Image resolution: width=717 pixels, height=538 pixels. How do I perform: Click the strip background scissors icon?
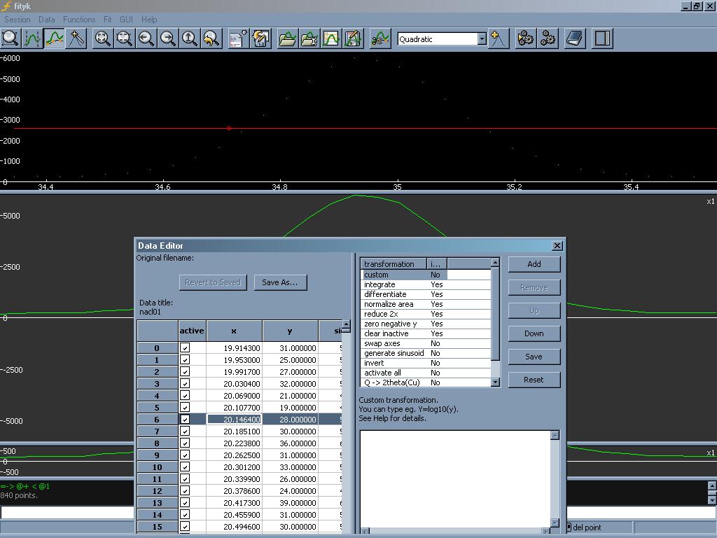coord(380,39)
